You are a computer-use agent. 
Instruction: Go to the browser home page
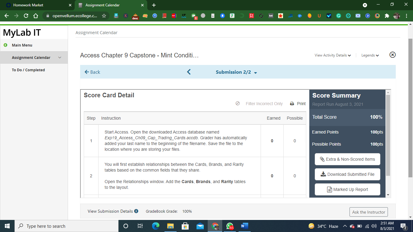[36, 16]
